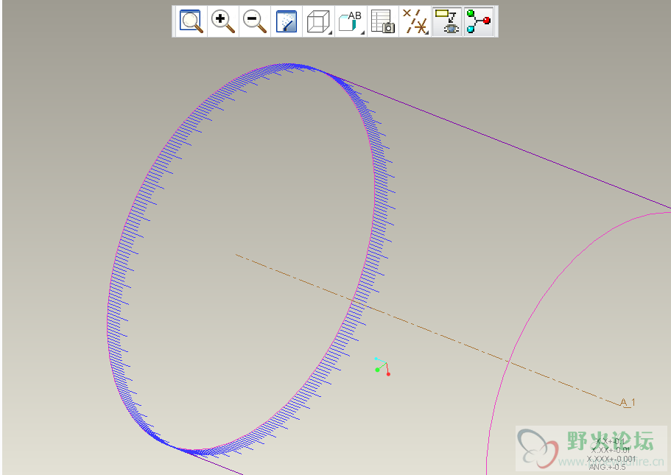Select the Zoom Out tool
This screenshot has height=475, width=671.
pyautogui.click(x=255, y=21)
